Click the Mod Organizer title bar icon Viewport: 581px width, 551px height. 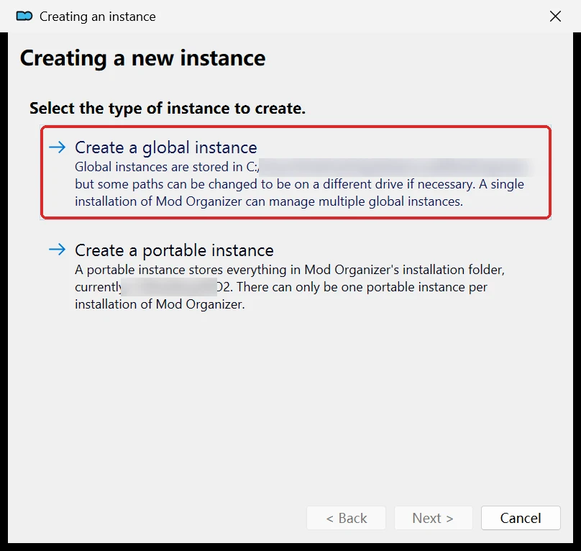tap(24, 17)
